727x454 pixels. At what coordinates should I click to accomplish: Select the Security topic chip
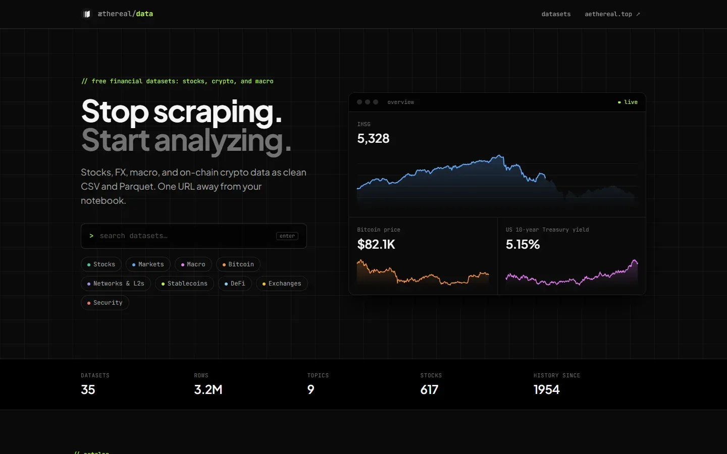[105, 303]
